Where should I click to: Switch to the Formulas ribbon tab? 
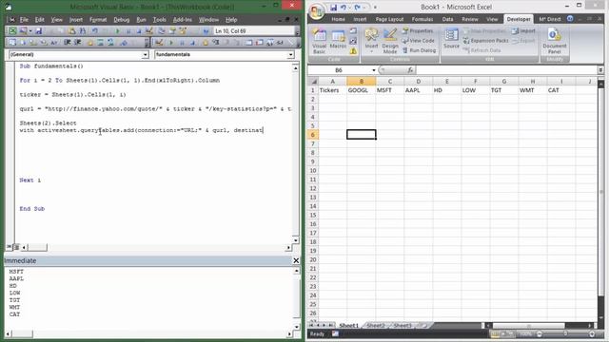pyautogui.click(x=422, y=19)
